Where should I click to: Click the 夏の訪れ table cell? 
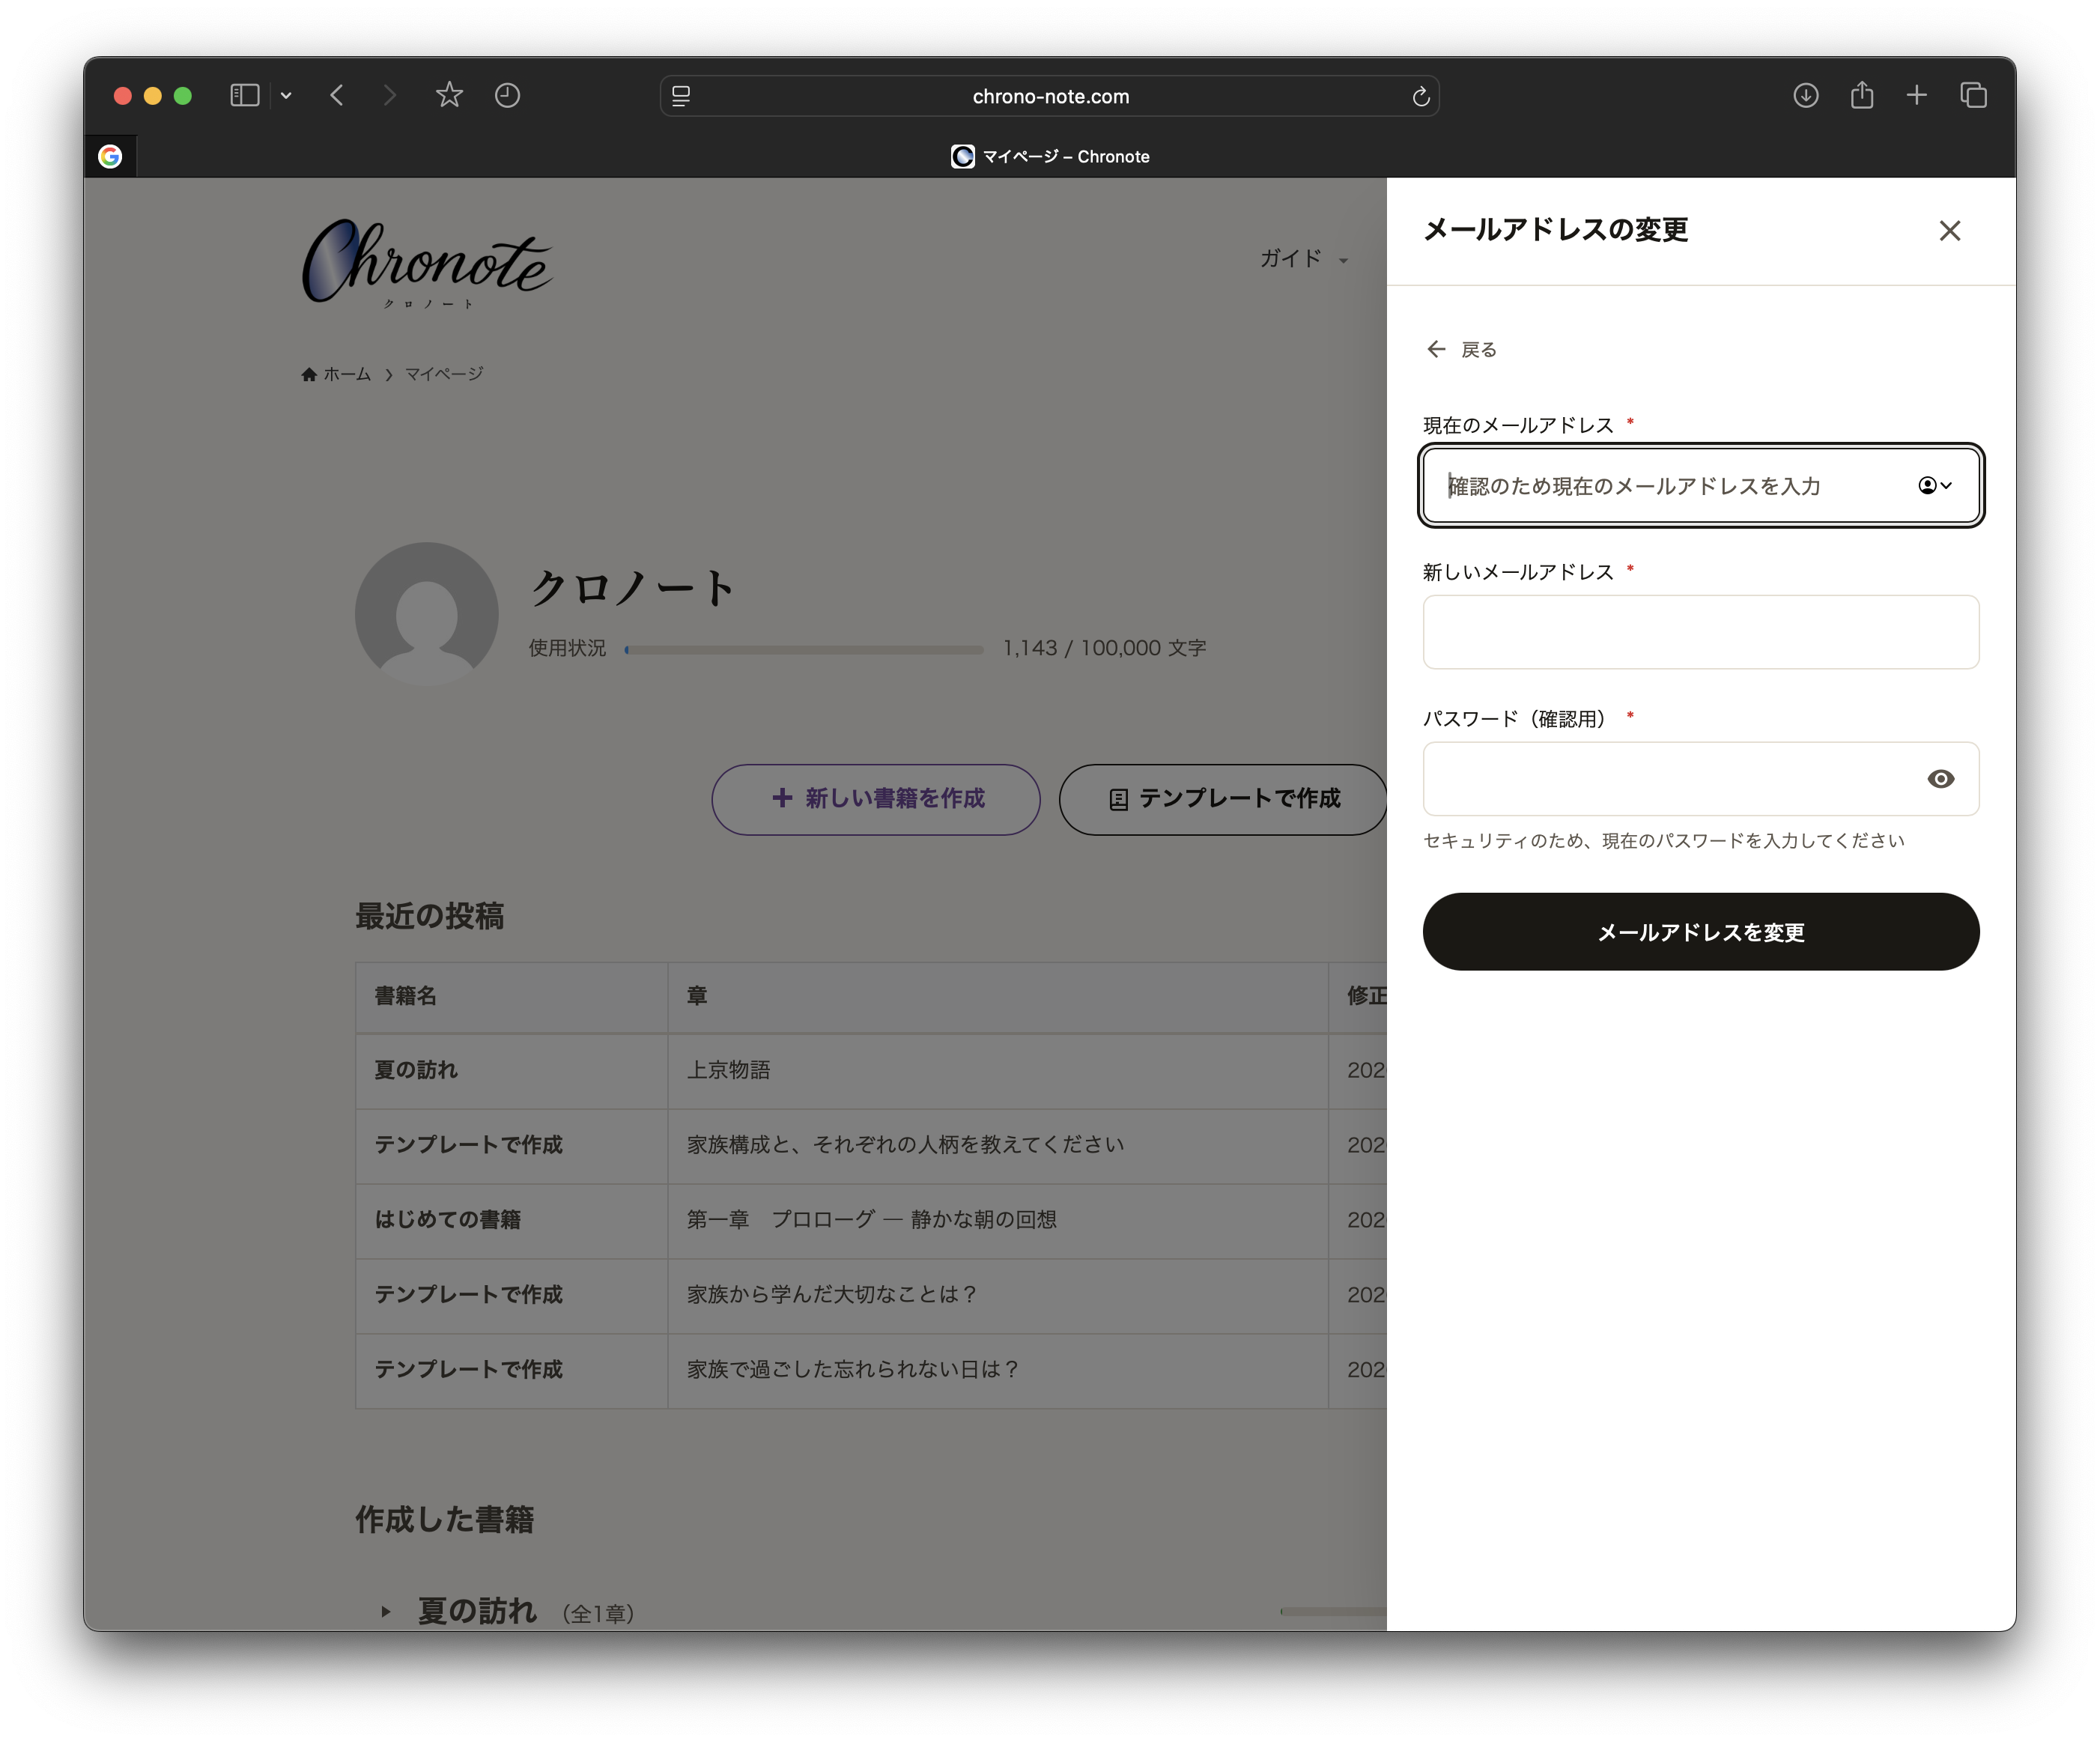[512, 1070]
